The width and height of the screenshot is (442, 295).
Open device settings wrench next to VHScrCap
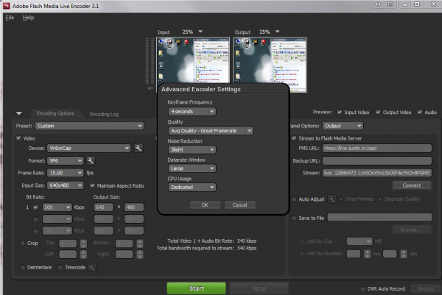tap(138, 148)
